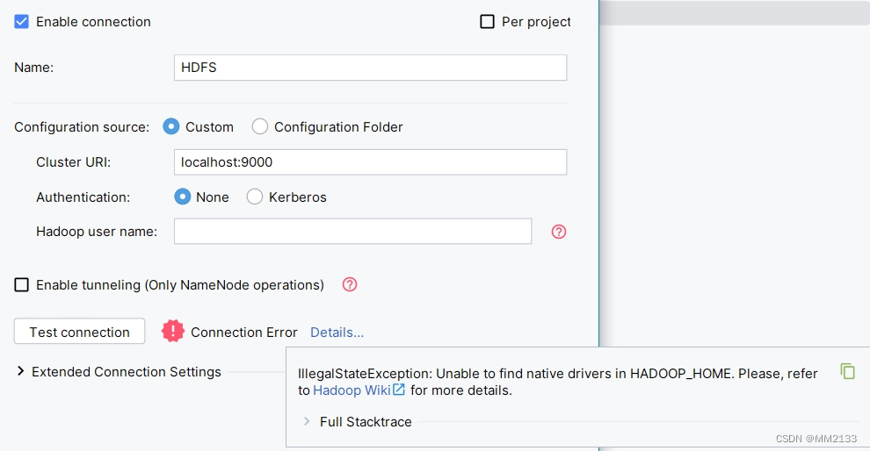Check Enable tunneling (Only NameNode operations)

[22, 285]
